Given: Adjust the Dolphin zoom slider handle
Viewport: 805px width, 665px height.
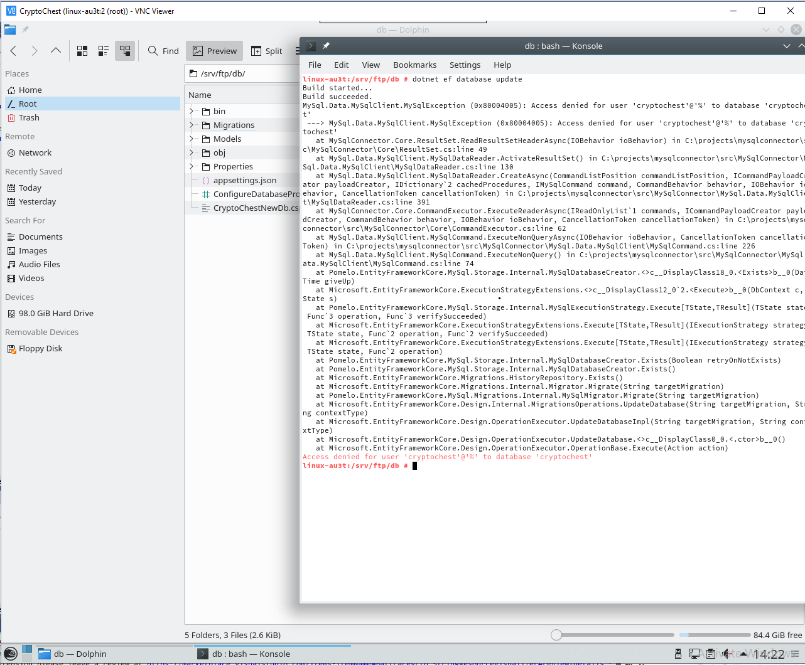Looking at the screenshot, I should point(556,635).
